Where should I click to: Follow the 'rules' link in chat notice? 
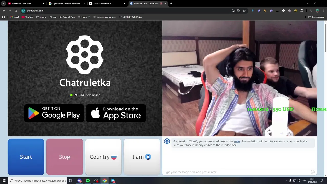tap(237, 141)
